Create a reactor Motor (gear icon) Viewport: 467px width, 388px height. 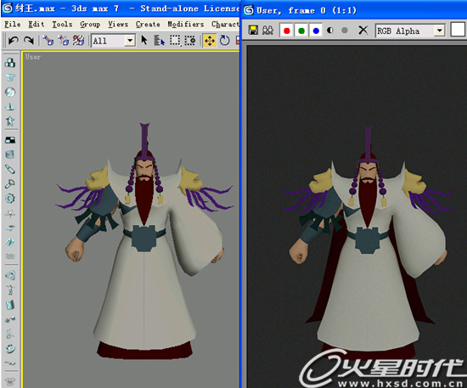click(10, 199)
